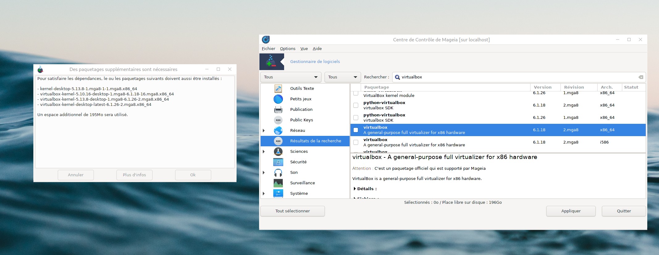Screen dimensions: 659x255
Task: Open the first Tous filter dropdown
Action: tap(291, 77)
